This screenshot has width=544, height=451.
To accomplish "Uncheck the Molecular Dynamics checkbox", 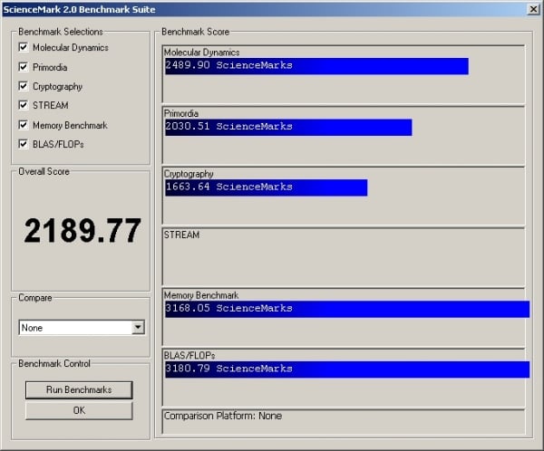I will 24,47.
